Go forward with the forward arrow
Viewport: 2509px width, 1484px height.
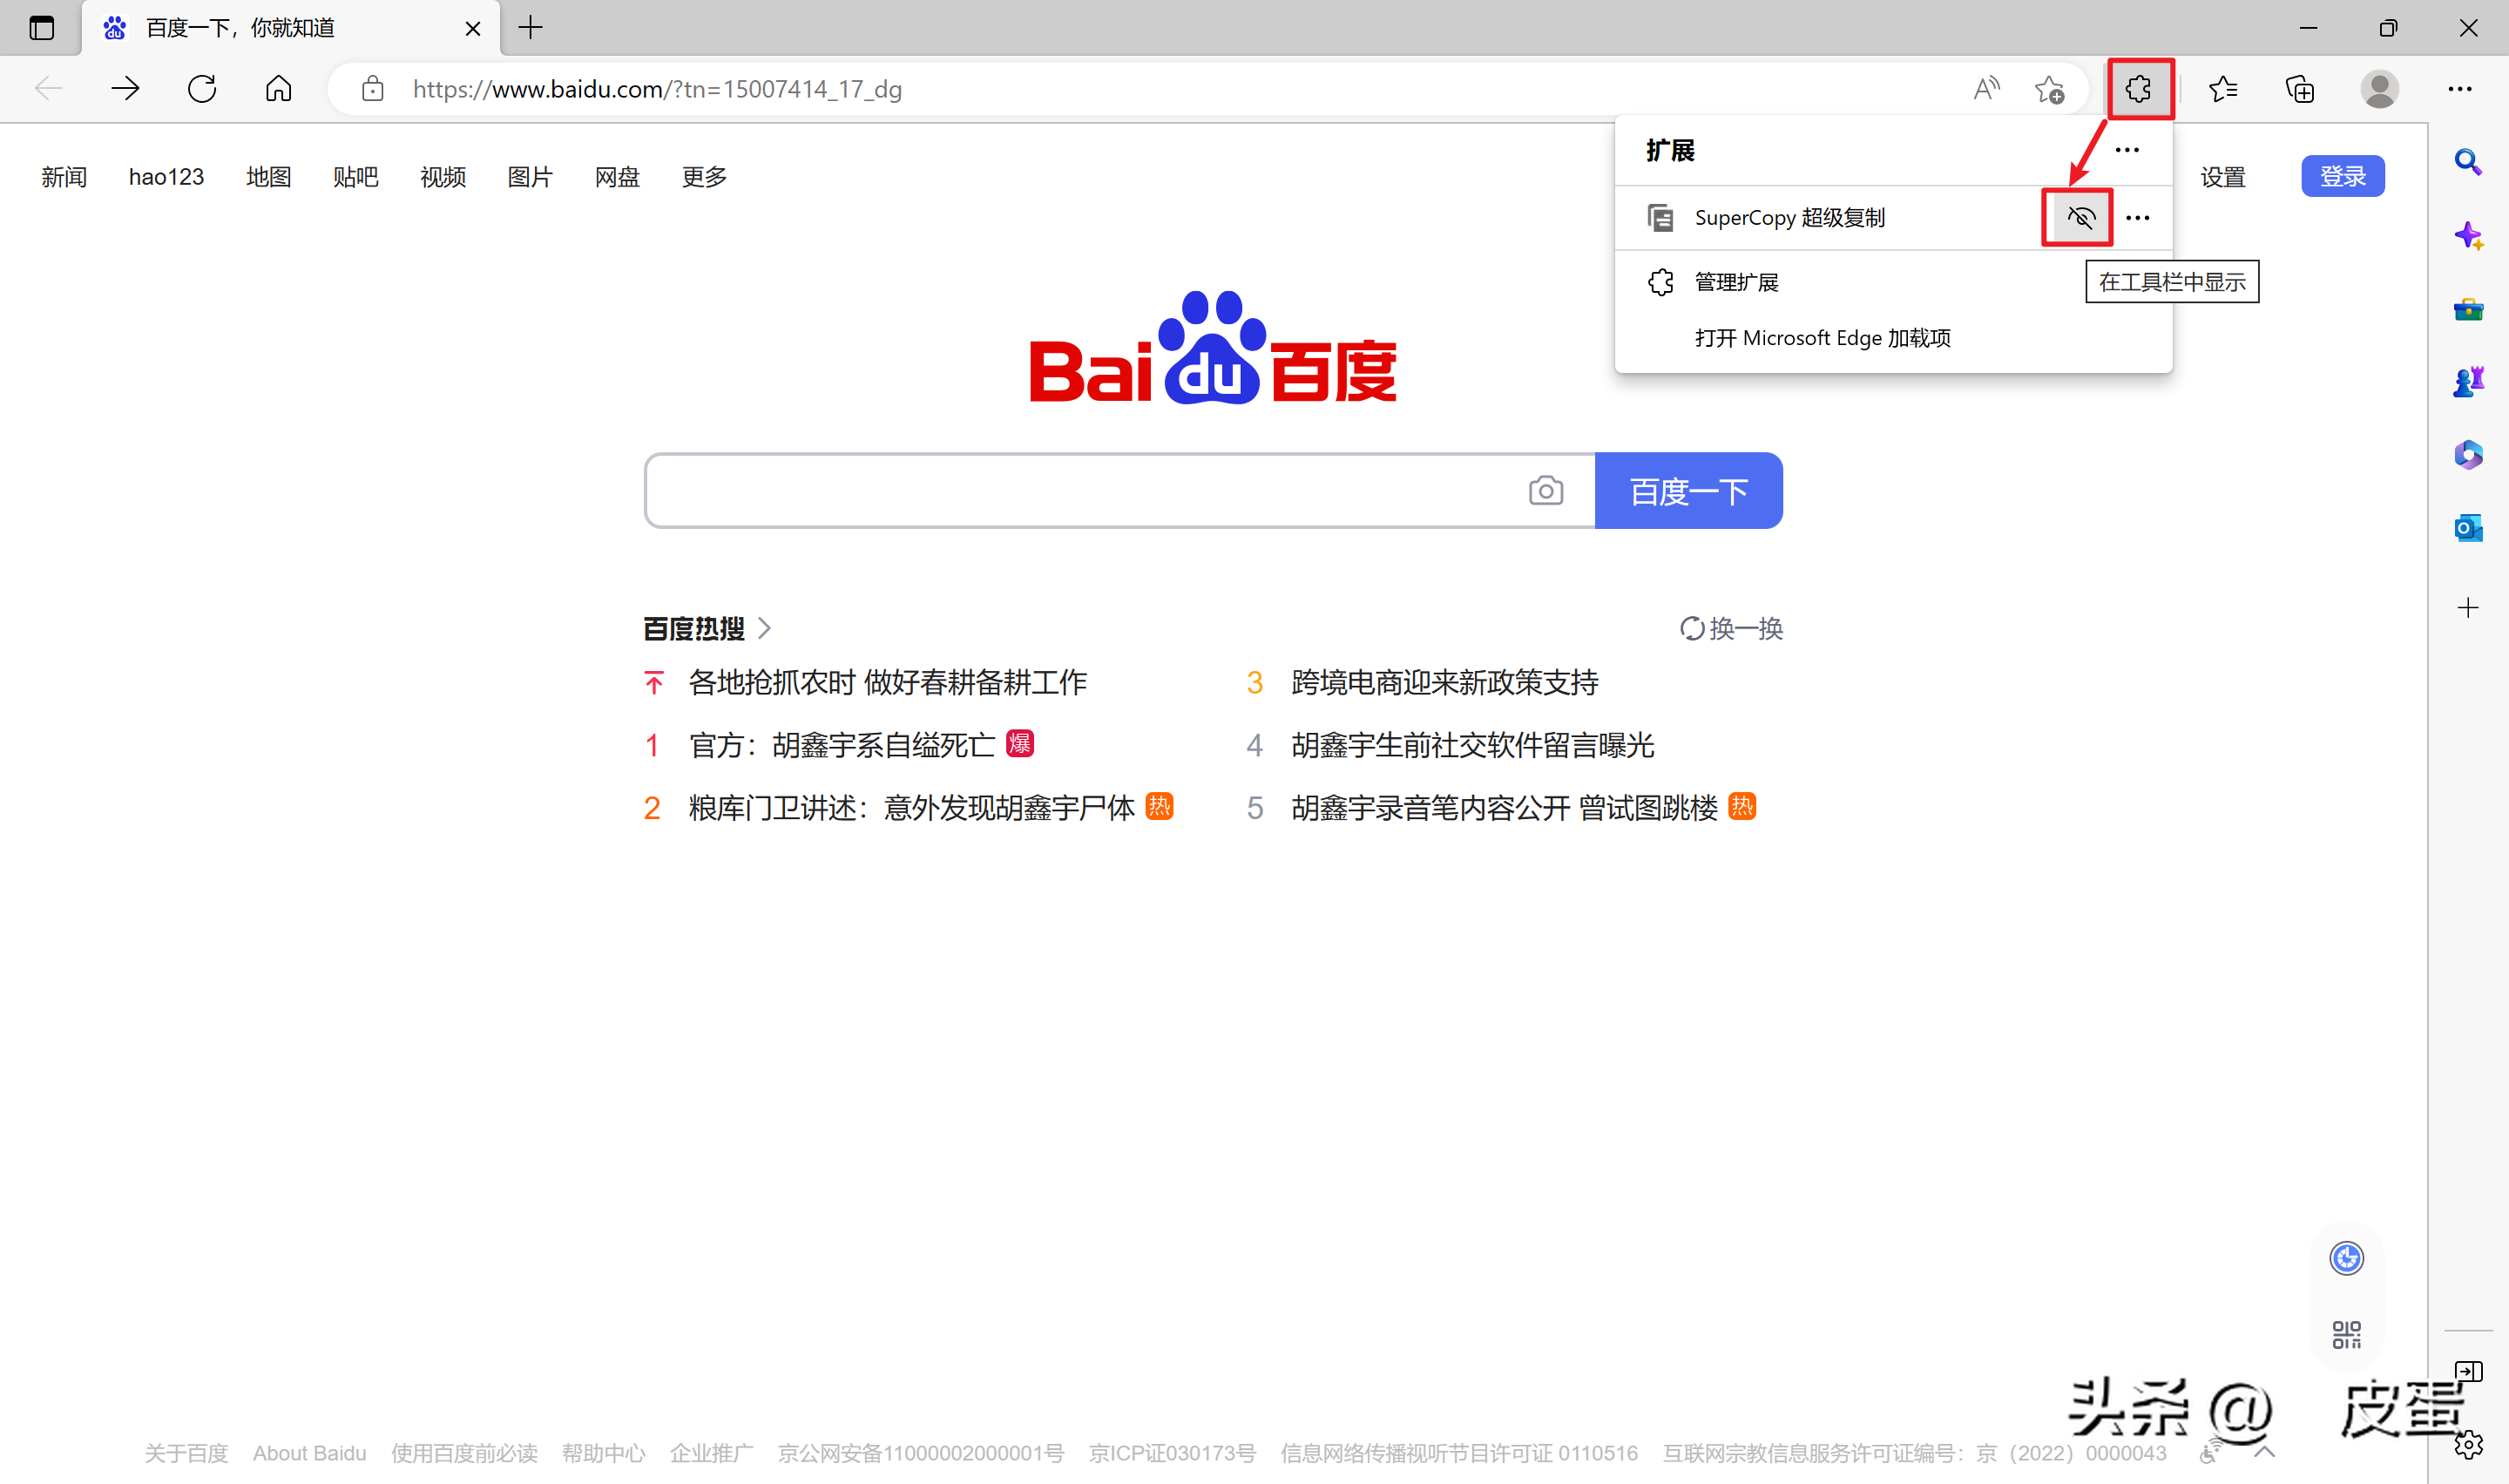pyautogui.click(x=125, y=89)
